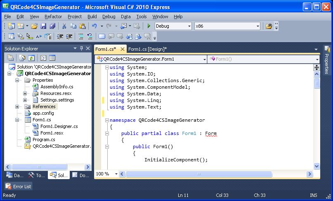Click the Save All toolbar icon
The width and height of the screenshot is (333, 201).
coord(52,26)
